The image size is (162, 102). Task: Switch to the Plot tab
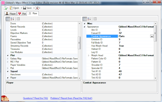pyautogui.click(x=22, y=14)
